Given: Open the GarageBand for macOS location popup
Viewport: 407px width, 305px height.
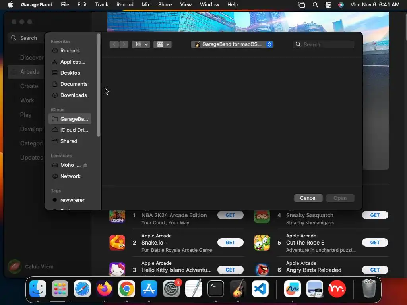Looking at the screenshot, I should tap(232, 44).
